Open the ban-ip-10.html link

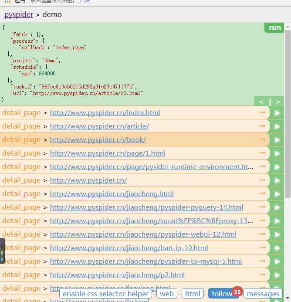point(129,248)
